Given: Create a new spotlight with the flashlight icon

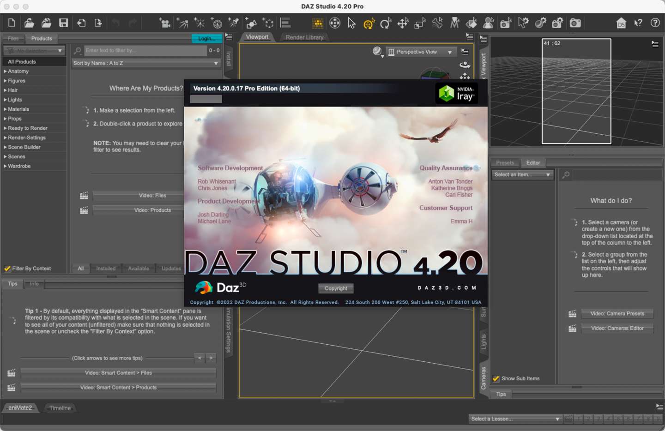Looking at the screenshot, I should (234, 23).
